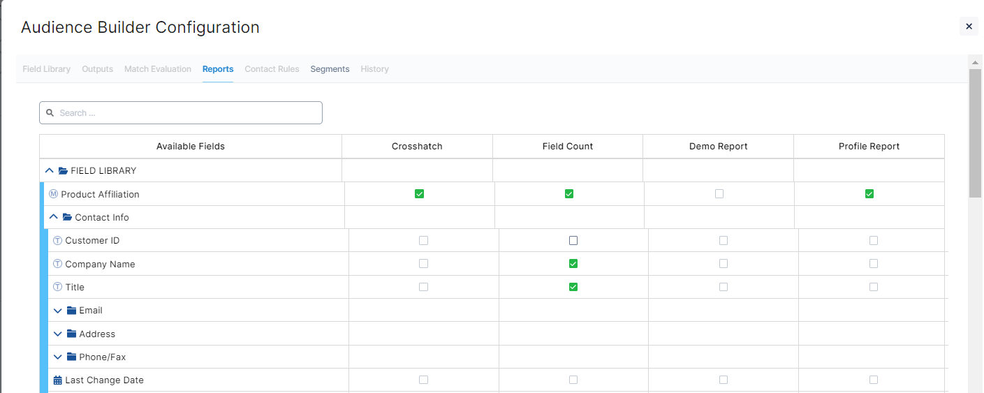Click the open folder icon for FIELD LIBRARY
This screenshot has height=393, width=984.
pos(63,171)
